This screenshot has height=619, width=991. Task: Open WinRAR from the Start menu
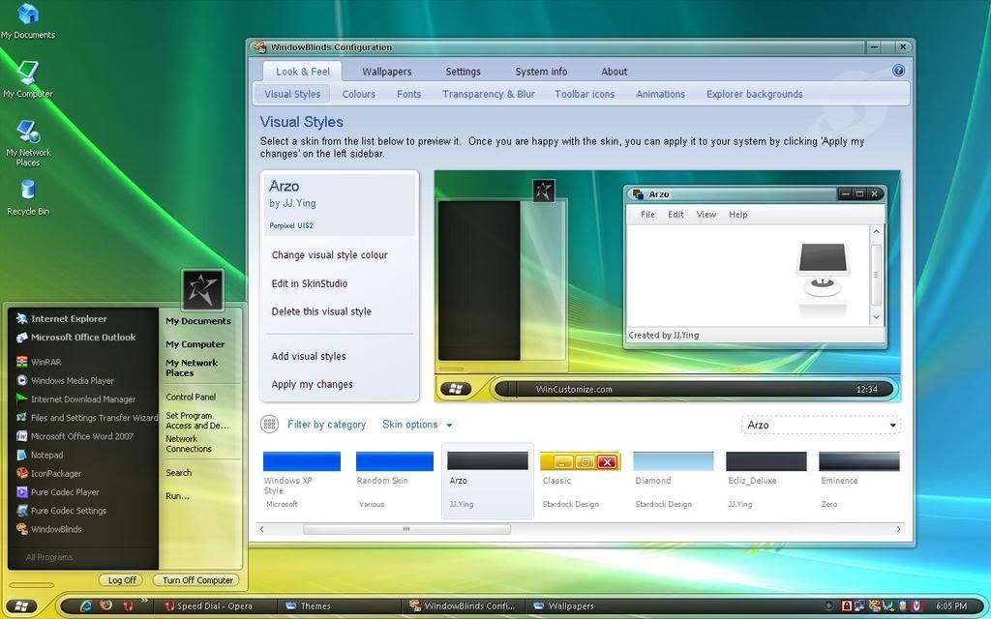[45, 362]
